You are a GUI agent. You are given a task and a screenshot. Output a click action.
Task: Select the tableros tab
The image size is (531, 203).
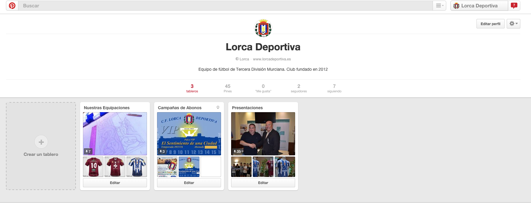coord(192,88)
